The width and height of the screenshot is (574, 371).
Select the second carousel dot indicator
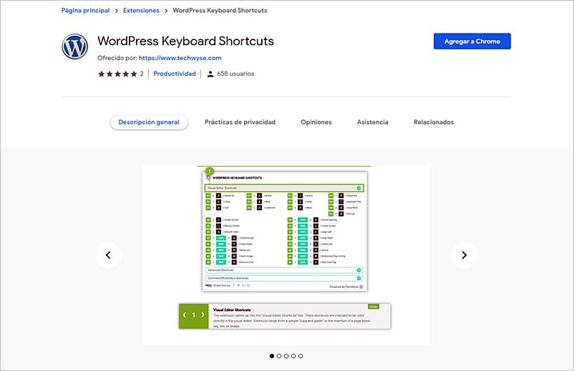coord(279,355)
